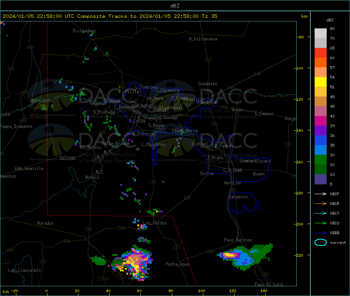Select the Punta_Agua label

[x=177, y=264]
